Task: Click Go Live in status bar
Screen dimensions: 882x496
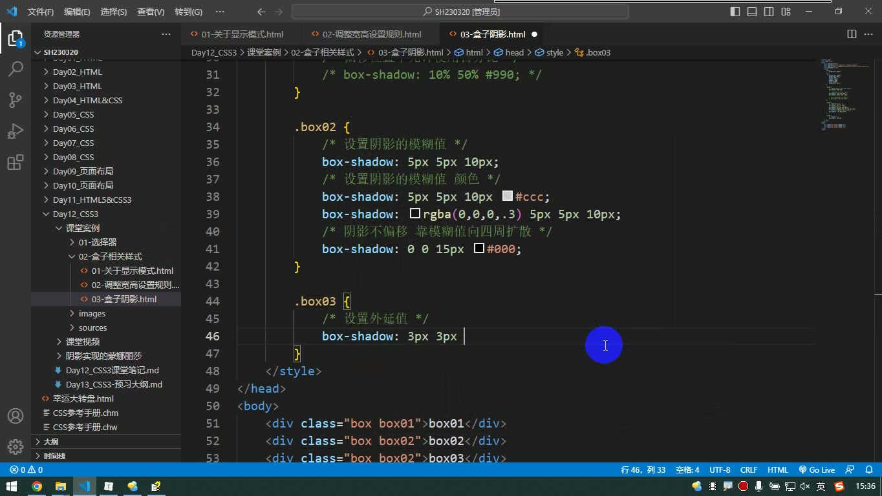Action: point(817,470)
